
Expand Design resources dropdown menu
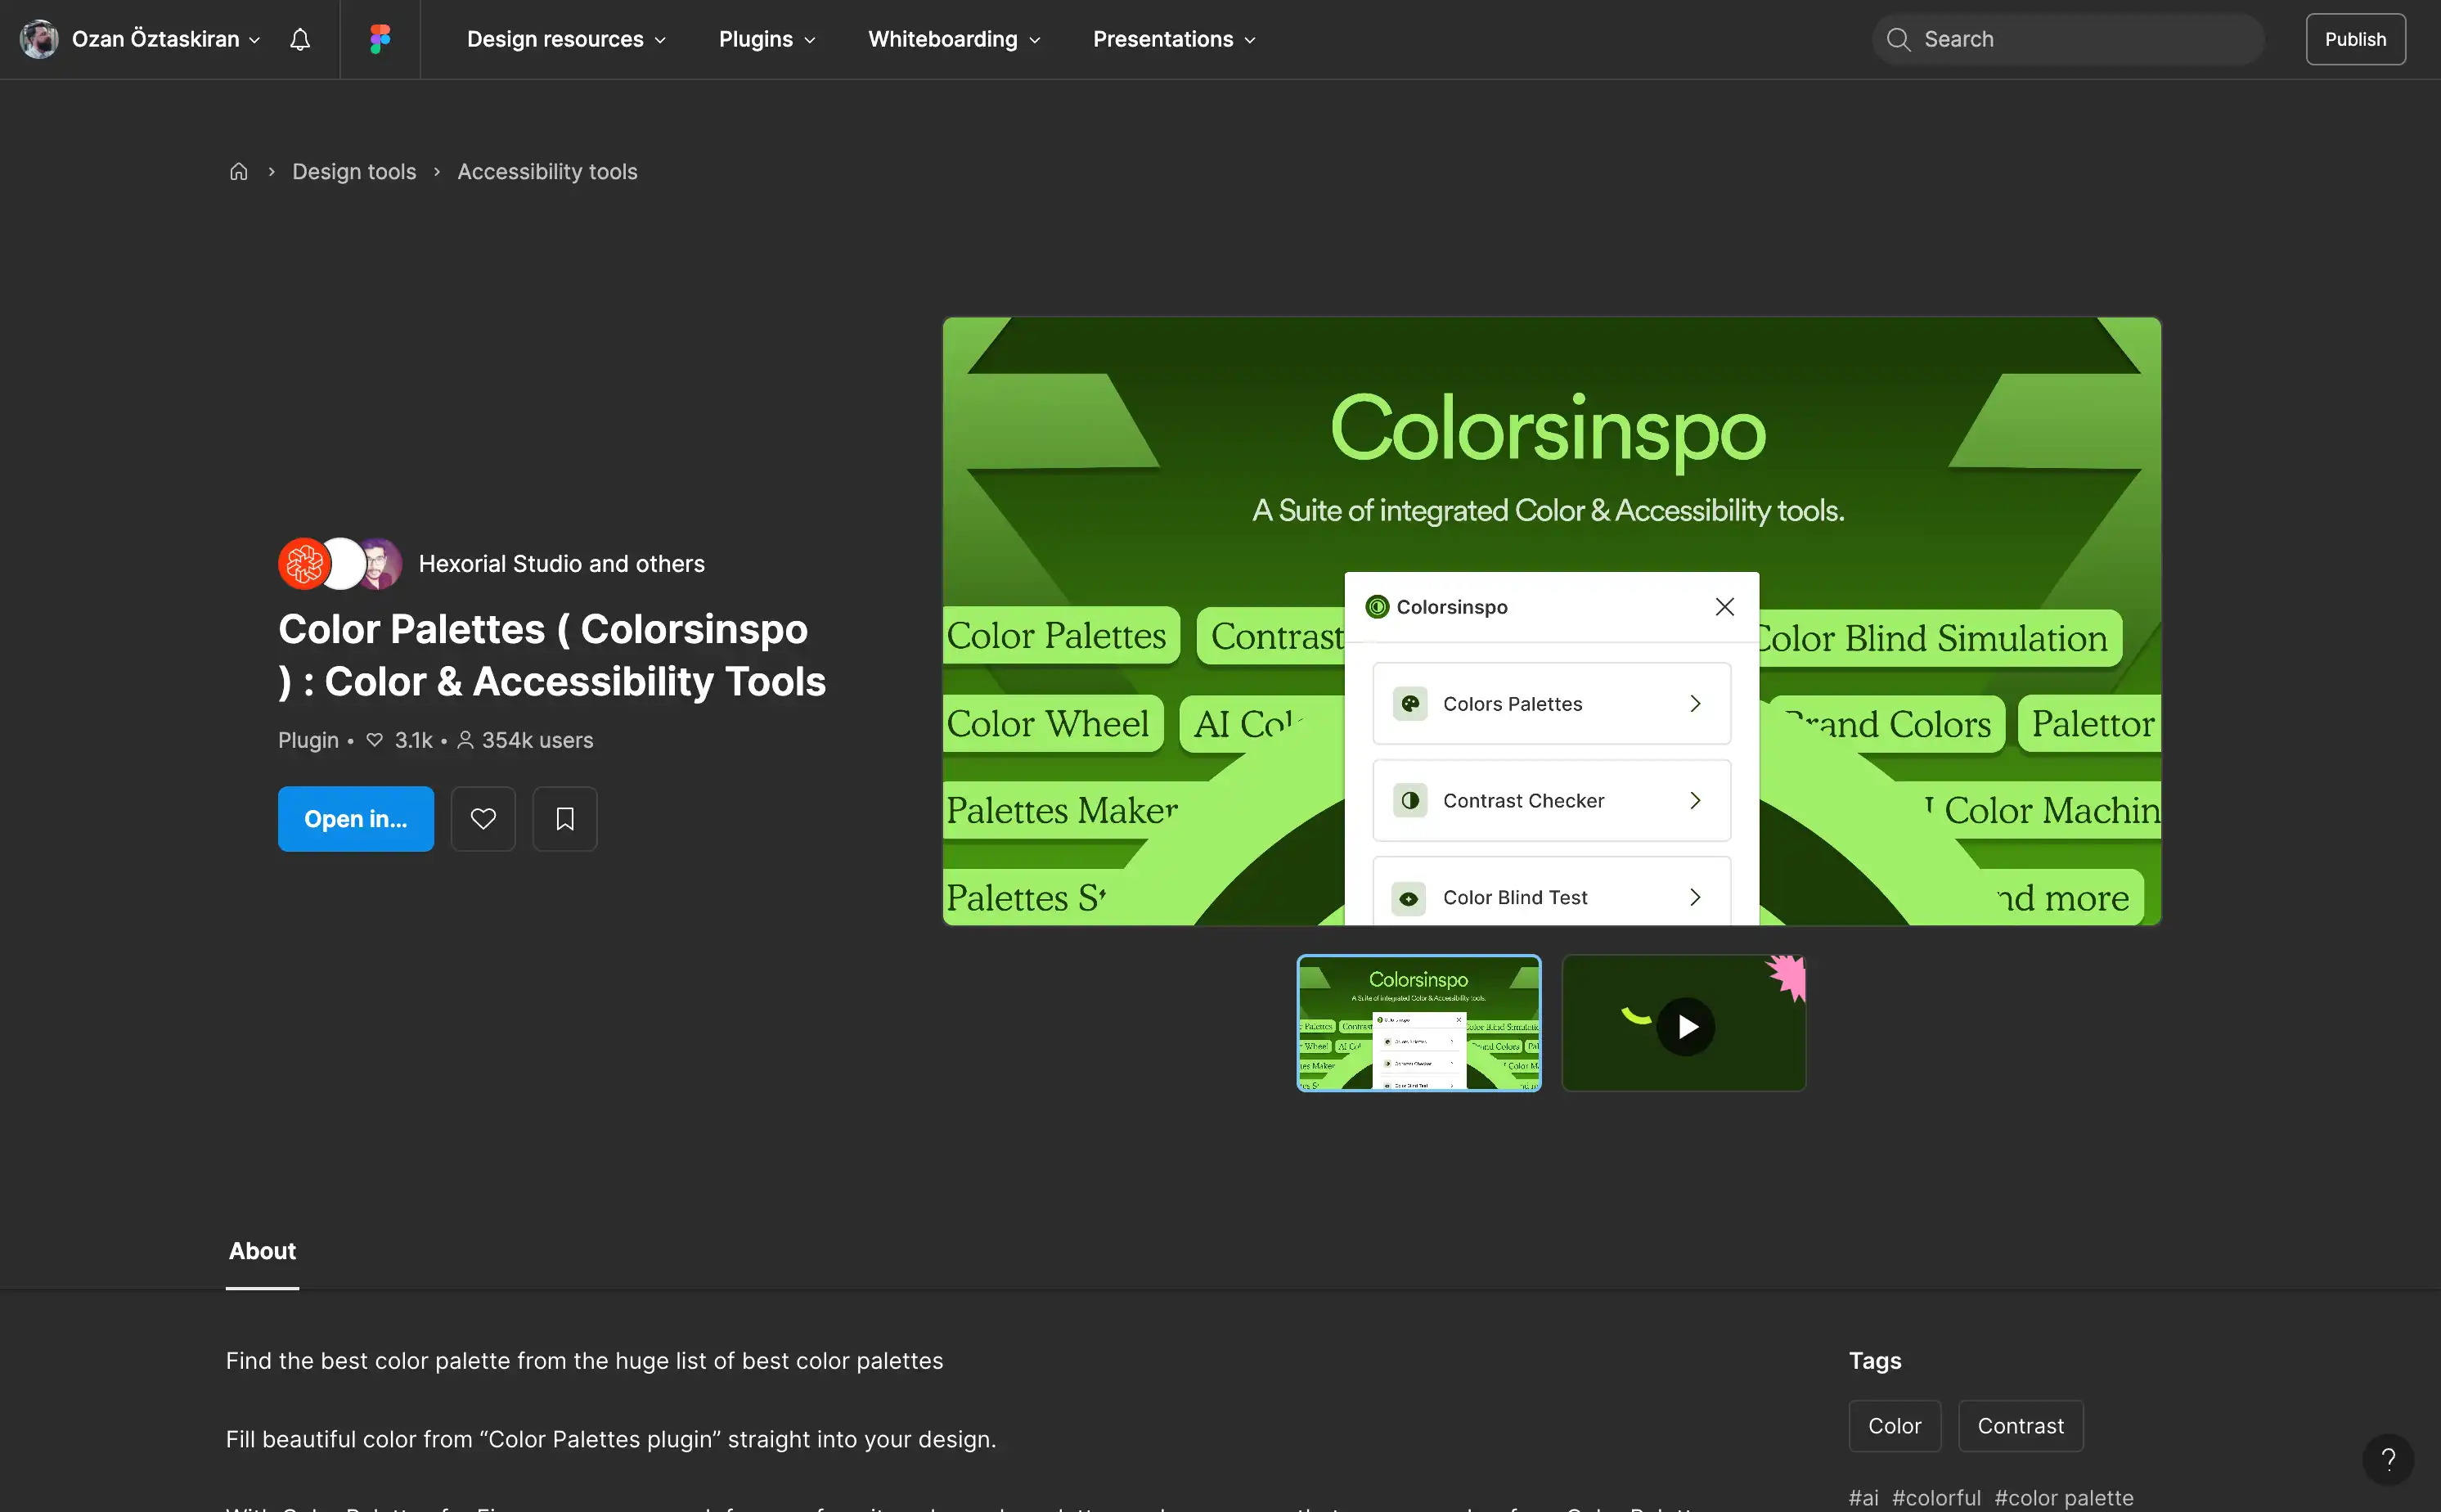click(566, 39)
